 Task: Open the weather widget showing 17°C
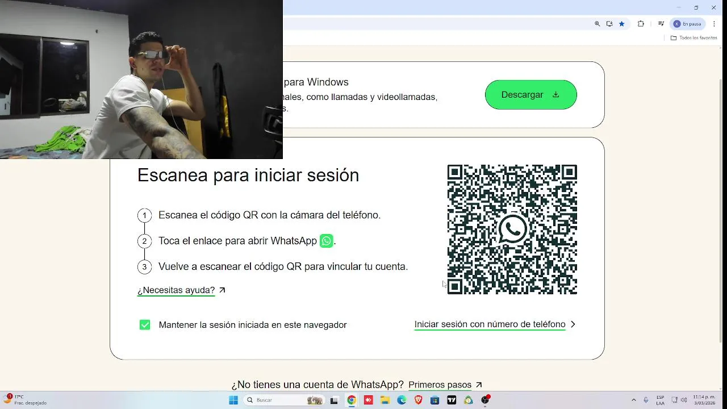[x=26, y=400]
